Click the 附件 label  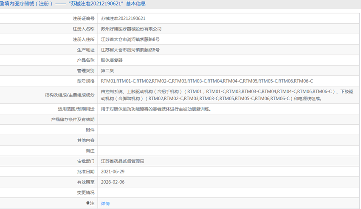tap(90, 130)
